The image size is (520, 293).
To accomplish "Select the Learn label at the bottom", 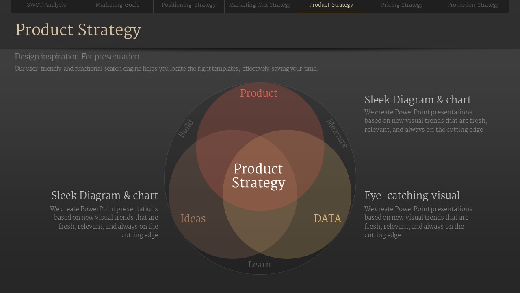I will point(260,265).
